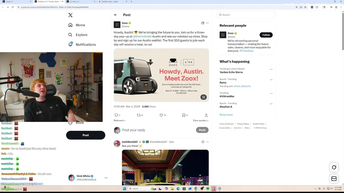Share the Zoox post
The image size is (344, 193).
click(x=206, y=115)
